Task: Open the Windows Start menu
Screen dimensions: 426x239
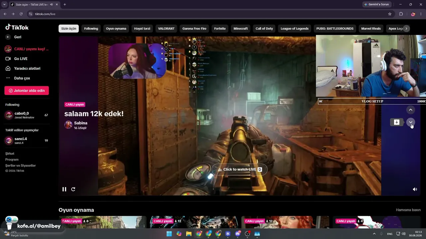Action: [169, 234]
